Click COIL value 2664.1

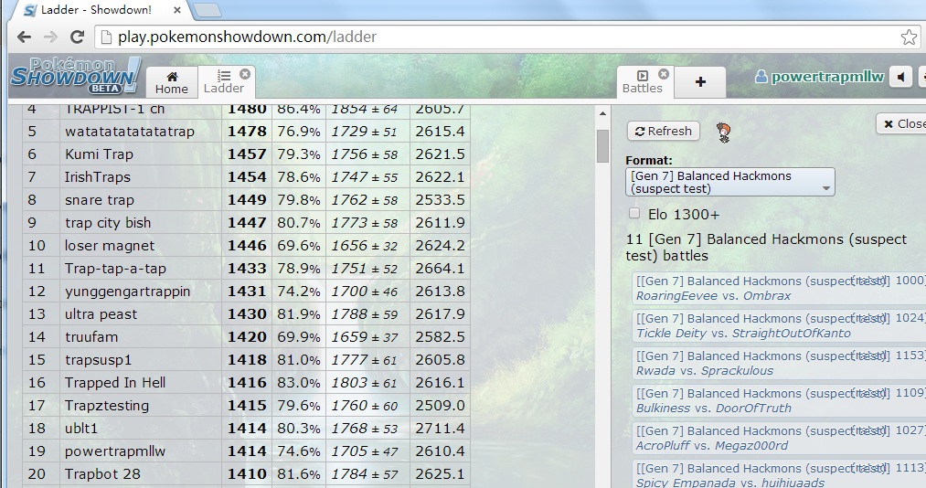coord(440,269)
